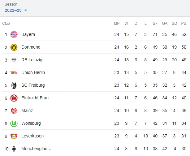190x156 pixels.
Task: Click the Mönchengladbach diamond logo
Action: [x=14, y=149]
